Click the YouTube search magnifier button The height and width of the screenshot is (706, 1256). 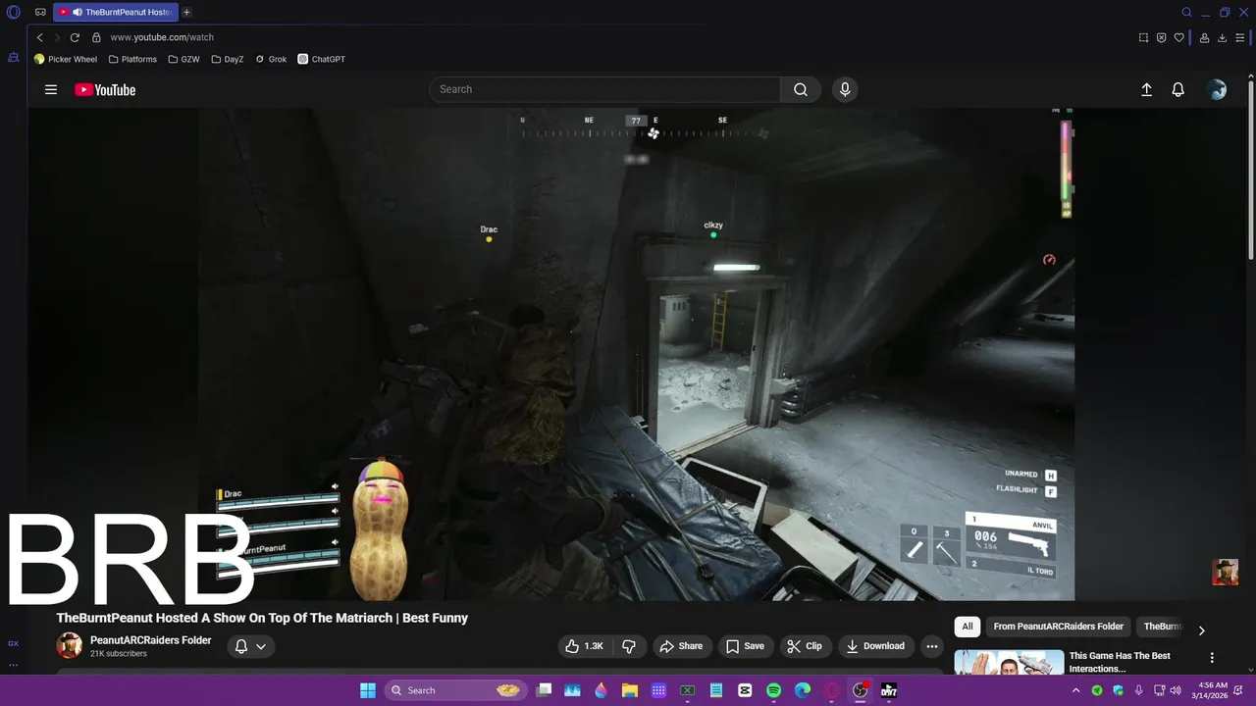[801, 89]
